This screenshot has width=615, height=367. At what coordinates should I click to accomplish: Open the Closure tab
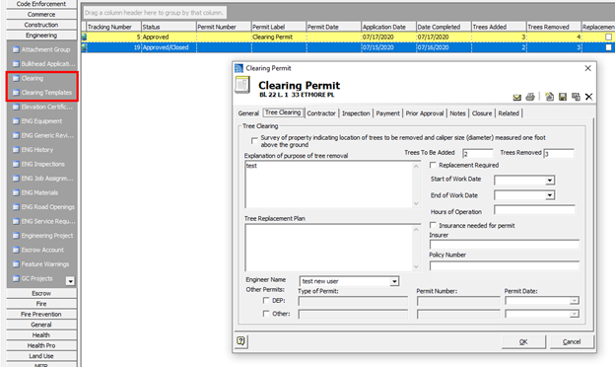pos(482,113)
